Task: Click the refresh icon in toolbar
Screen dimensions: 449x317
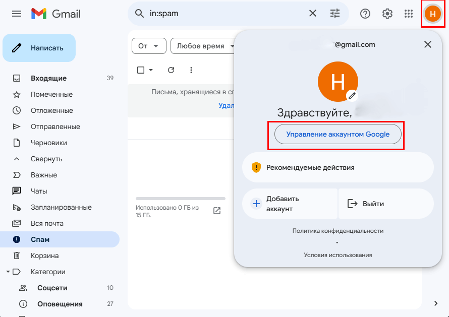Action: coord(171,70)
